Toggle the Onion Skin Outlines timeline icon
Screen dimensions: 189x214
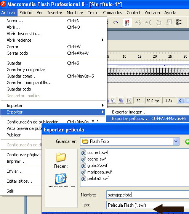coord(113,101)
